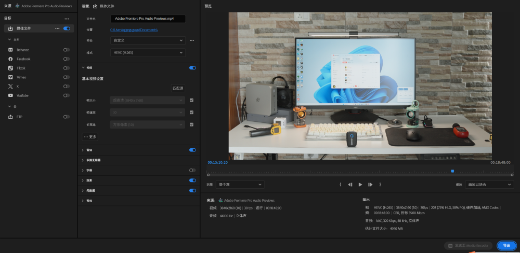The width and height of the screenshot is (520, 253).
Task: Click the sequence icon in 来源 summary
Action: pyautogui.click(x=220, y=201)
